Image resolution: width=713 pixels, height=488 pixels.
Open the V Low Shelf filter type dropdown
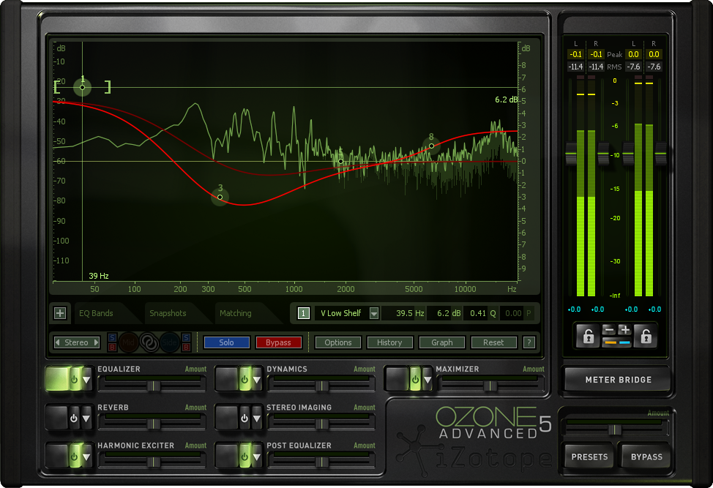tap(374, 313)
